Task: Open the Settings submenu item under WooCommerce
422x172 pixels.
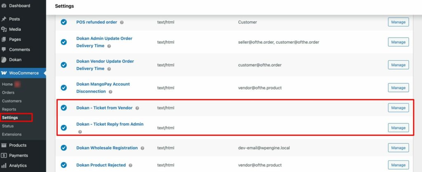Action: 10,118
